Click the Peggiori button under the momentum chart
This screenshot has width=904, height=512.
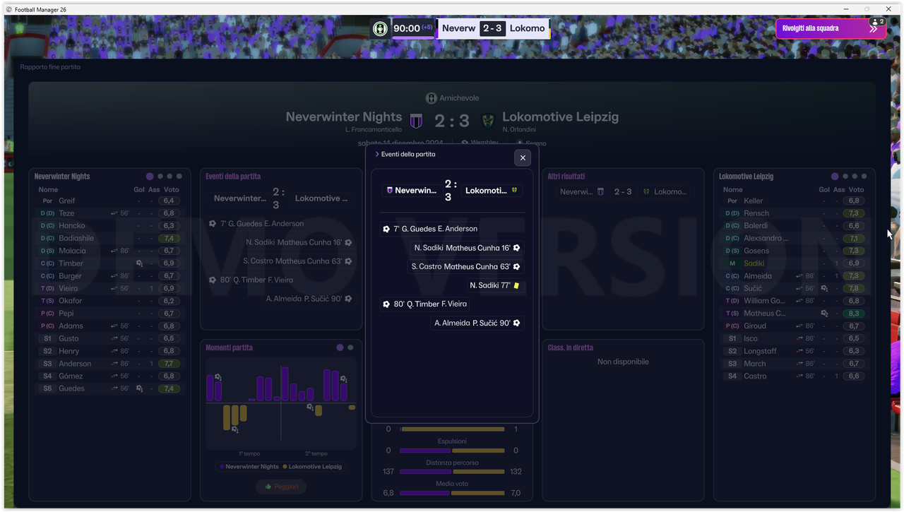tap(281, 487)
